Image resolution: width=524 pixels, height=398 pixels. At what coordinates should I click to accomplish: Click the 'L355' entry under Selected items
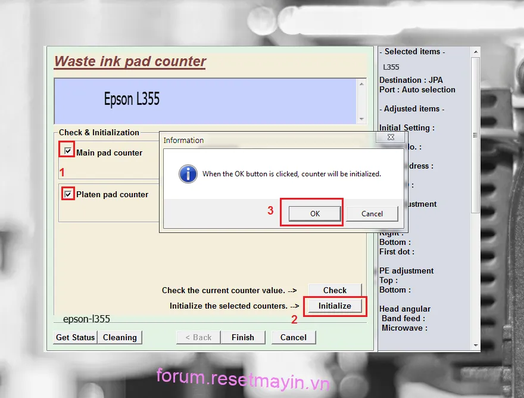pos(391,67)
